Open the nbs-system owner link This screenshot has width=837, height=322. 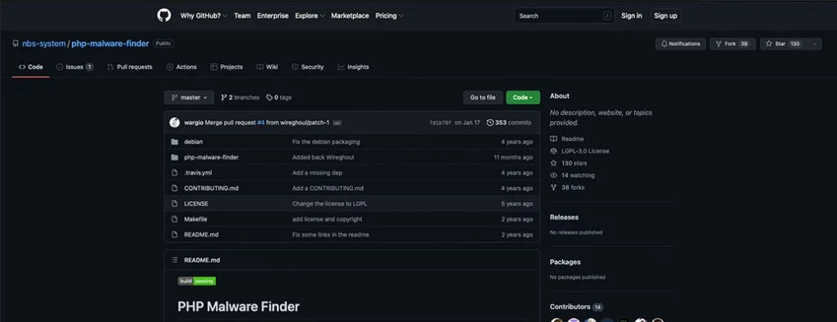44,44
